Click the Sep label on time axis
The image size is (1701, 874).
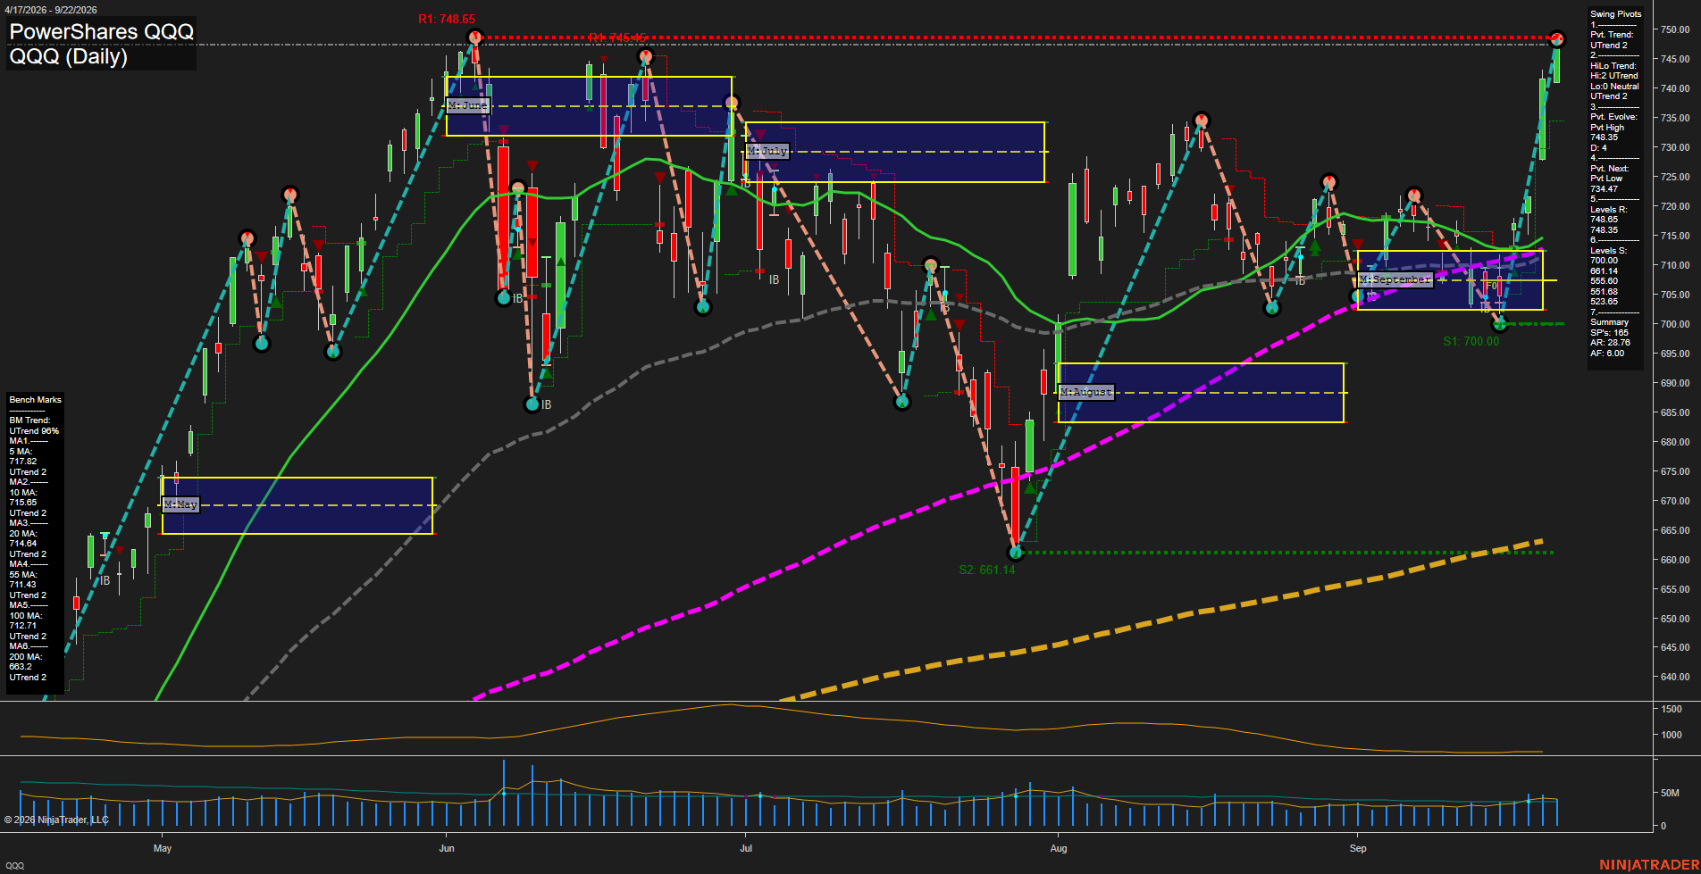coord(1358,848)
